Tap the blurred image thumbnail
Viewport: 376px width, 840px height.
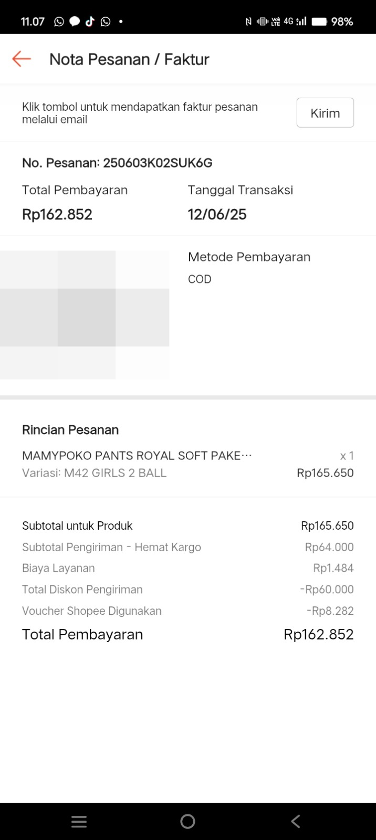(x=85, y=315)
